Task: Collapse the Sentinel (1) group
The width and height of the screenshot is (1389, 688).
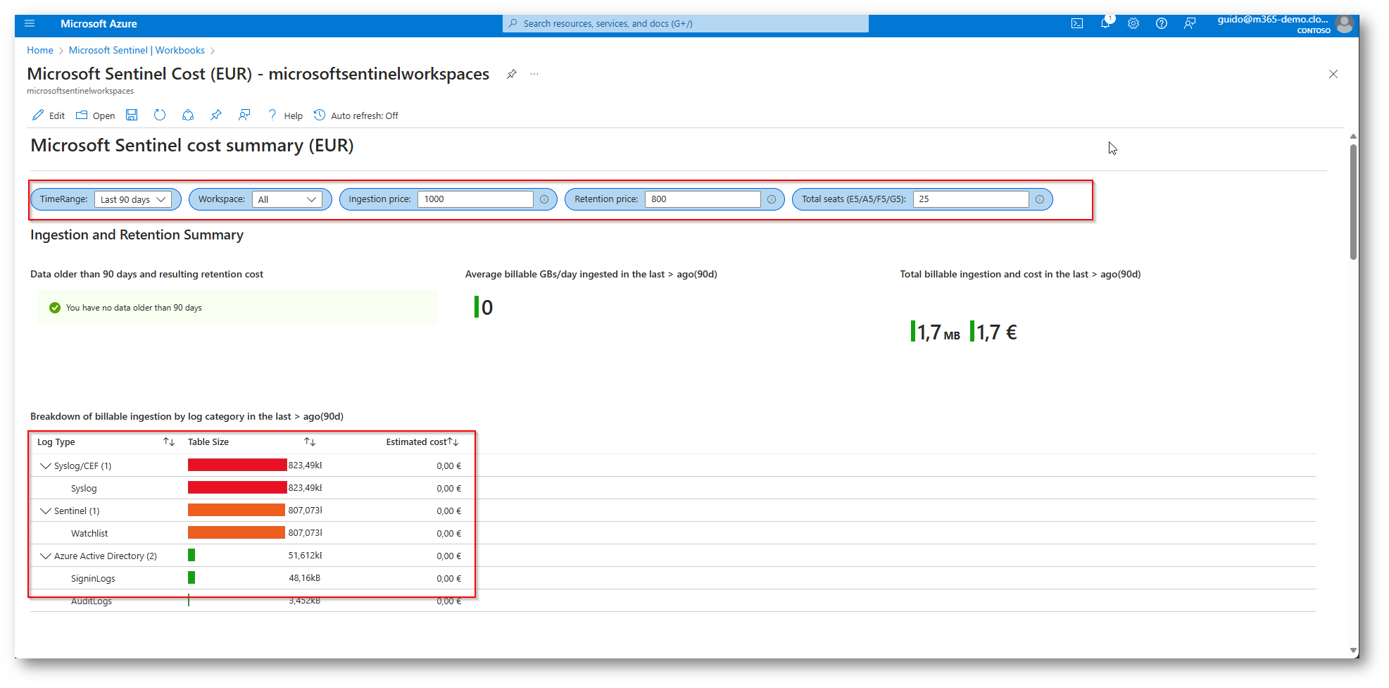Action: (46, 511)
